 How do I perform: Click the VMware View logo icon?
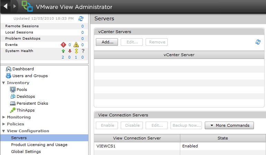pos(27,6)
